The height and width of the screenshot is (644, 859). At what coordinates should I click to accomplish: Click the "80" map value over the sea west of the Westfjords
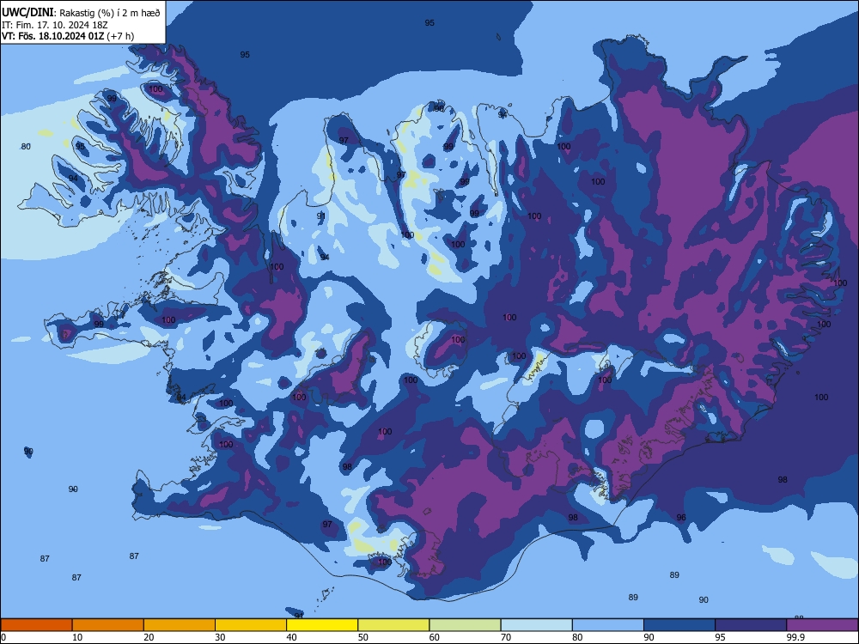(26, 147)
